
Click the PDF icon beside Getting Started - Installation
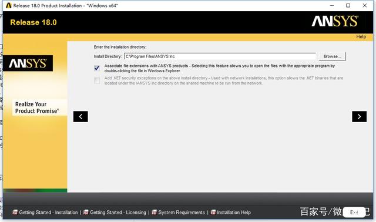pos(15,212)
